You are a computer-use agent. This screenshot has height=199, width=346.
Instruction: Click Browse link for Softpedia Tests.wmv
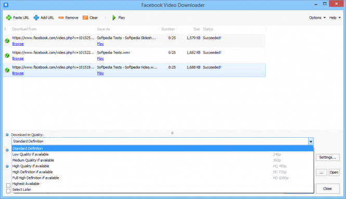click(18, 58)
